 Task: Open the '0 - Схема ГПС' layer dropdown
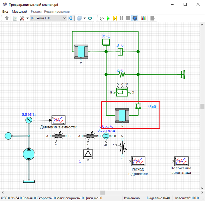(48, 18)
